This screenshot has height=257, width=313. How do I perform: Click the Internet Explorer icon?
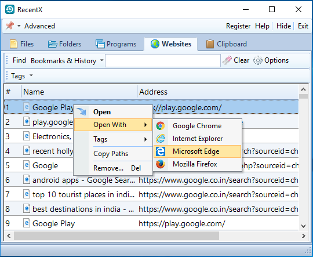[x=161, y=139]
